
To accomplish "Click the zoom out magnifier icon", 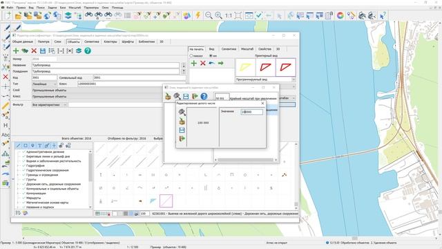I will [x=209, y=15].
